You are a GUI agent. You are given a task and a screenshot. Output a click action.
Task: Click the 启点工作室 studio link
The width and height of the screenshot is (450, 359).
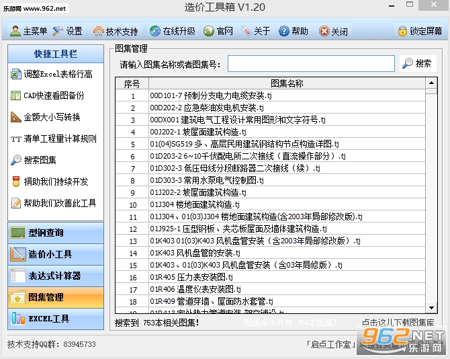330,344
